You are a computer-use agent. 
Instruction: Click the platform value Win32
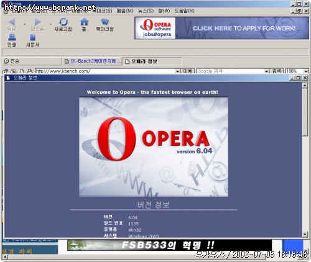[x=135, y=230]
